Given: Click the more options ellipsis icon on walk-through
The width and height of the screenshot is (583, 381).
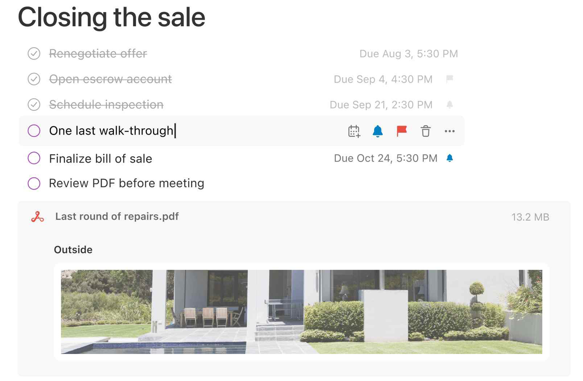Looking at the screenshot, I should (449, 131).
